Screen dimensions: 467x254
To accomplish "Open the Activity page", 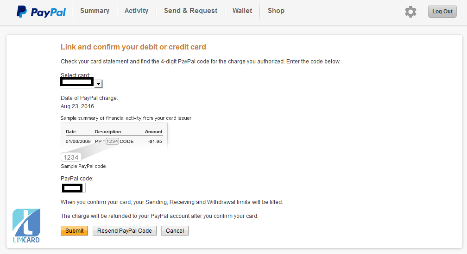I will click(136, 11).
